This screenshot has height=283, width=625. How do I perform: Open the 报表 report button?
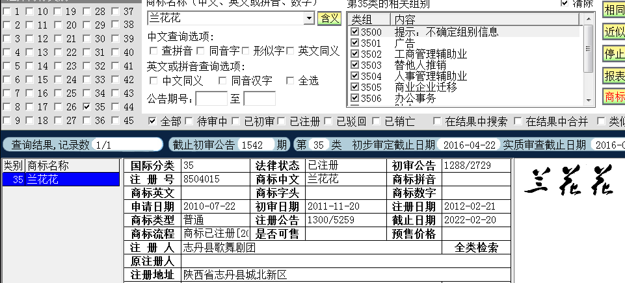pos(614,75)
